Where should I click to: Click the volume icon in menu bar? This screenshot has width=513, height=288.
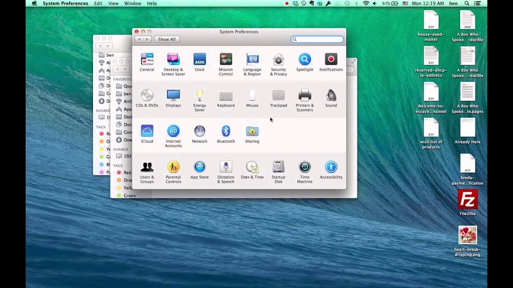click(375, 3)
